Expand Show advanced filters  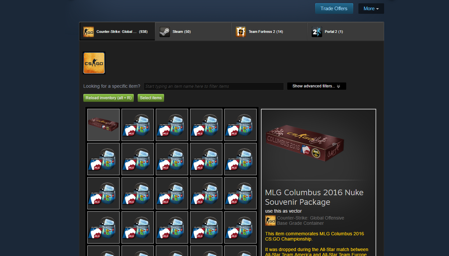pos(317,86)
